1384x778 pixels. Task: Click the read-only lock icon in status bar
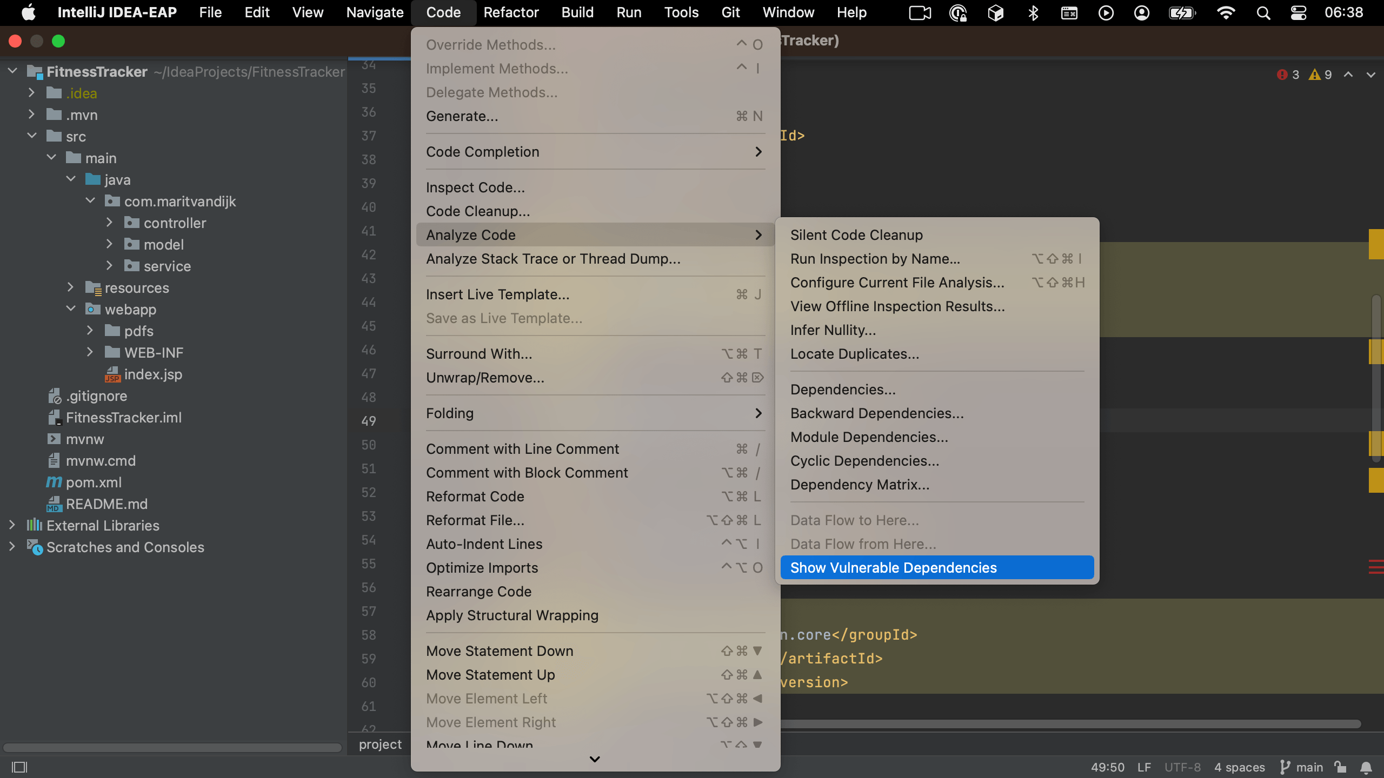[1340, 767]
